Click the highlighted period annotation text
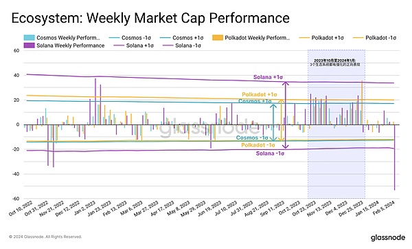Viewport: 412px width, 249px height. (x=335, y=63)
